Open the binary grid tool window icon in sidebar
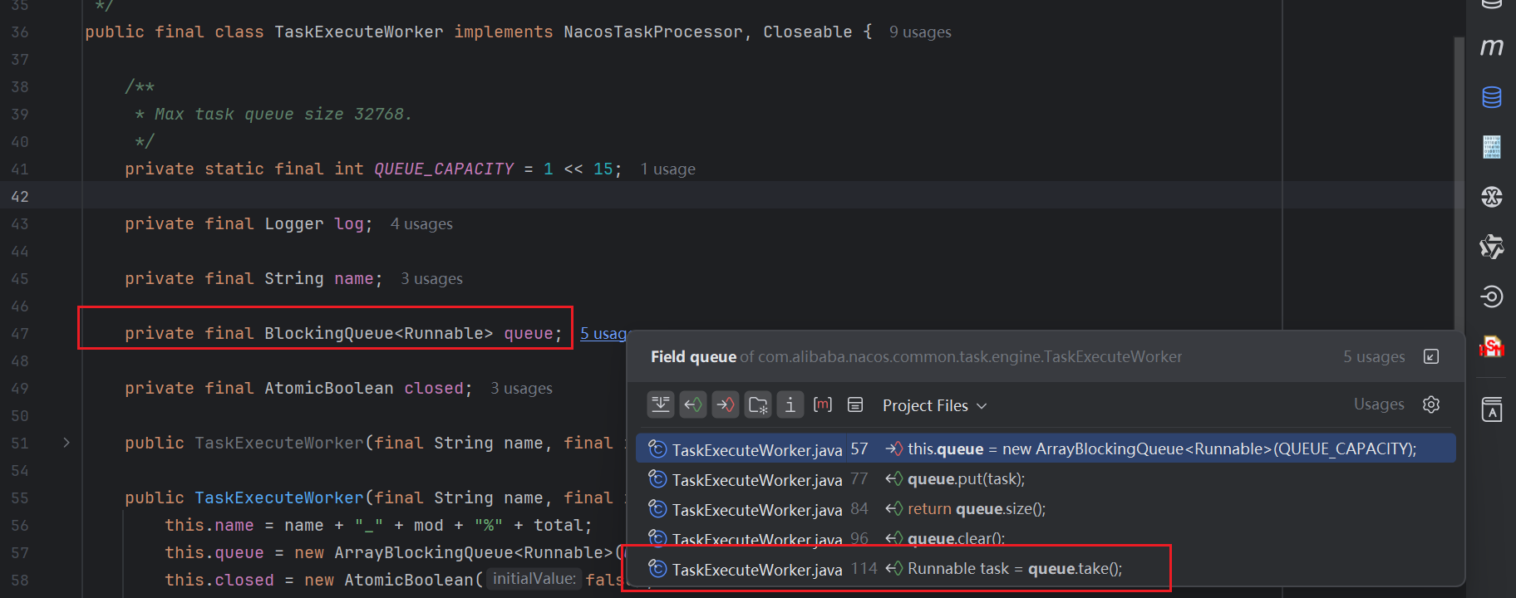Viewport: 1516px width, 598px height. point(1492,147)
